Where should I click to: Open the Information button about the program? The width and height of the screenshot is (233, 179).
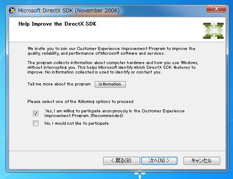(110, 84)
